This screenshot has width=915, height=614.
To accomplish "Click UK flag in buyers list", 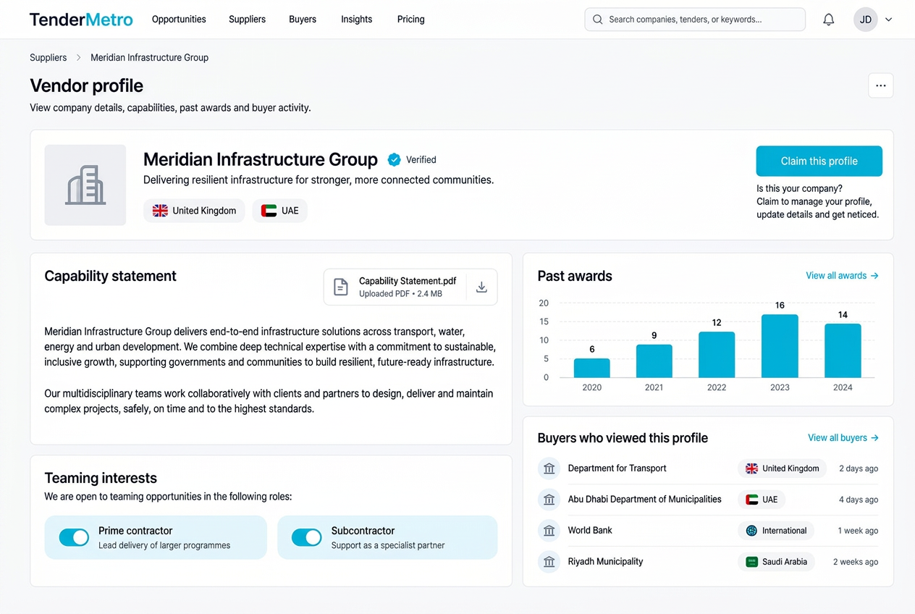I will click(x=752, y=468).
